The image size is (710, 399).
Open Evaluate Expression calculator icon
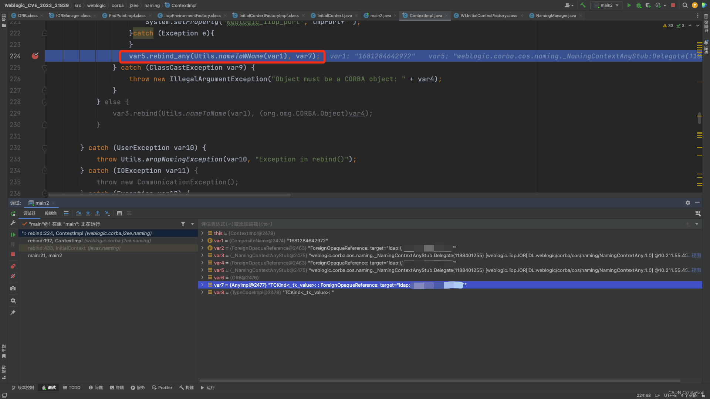[x=119, y=213]
